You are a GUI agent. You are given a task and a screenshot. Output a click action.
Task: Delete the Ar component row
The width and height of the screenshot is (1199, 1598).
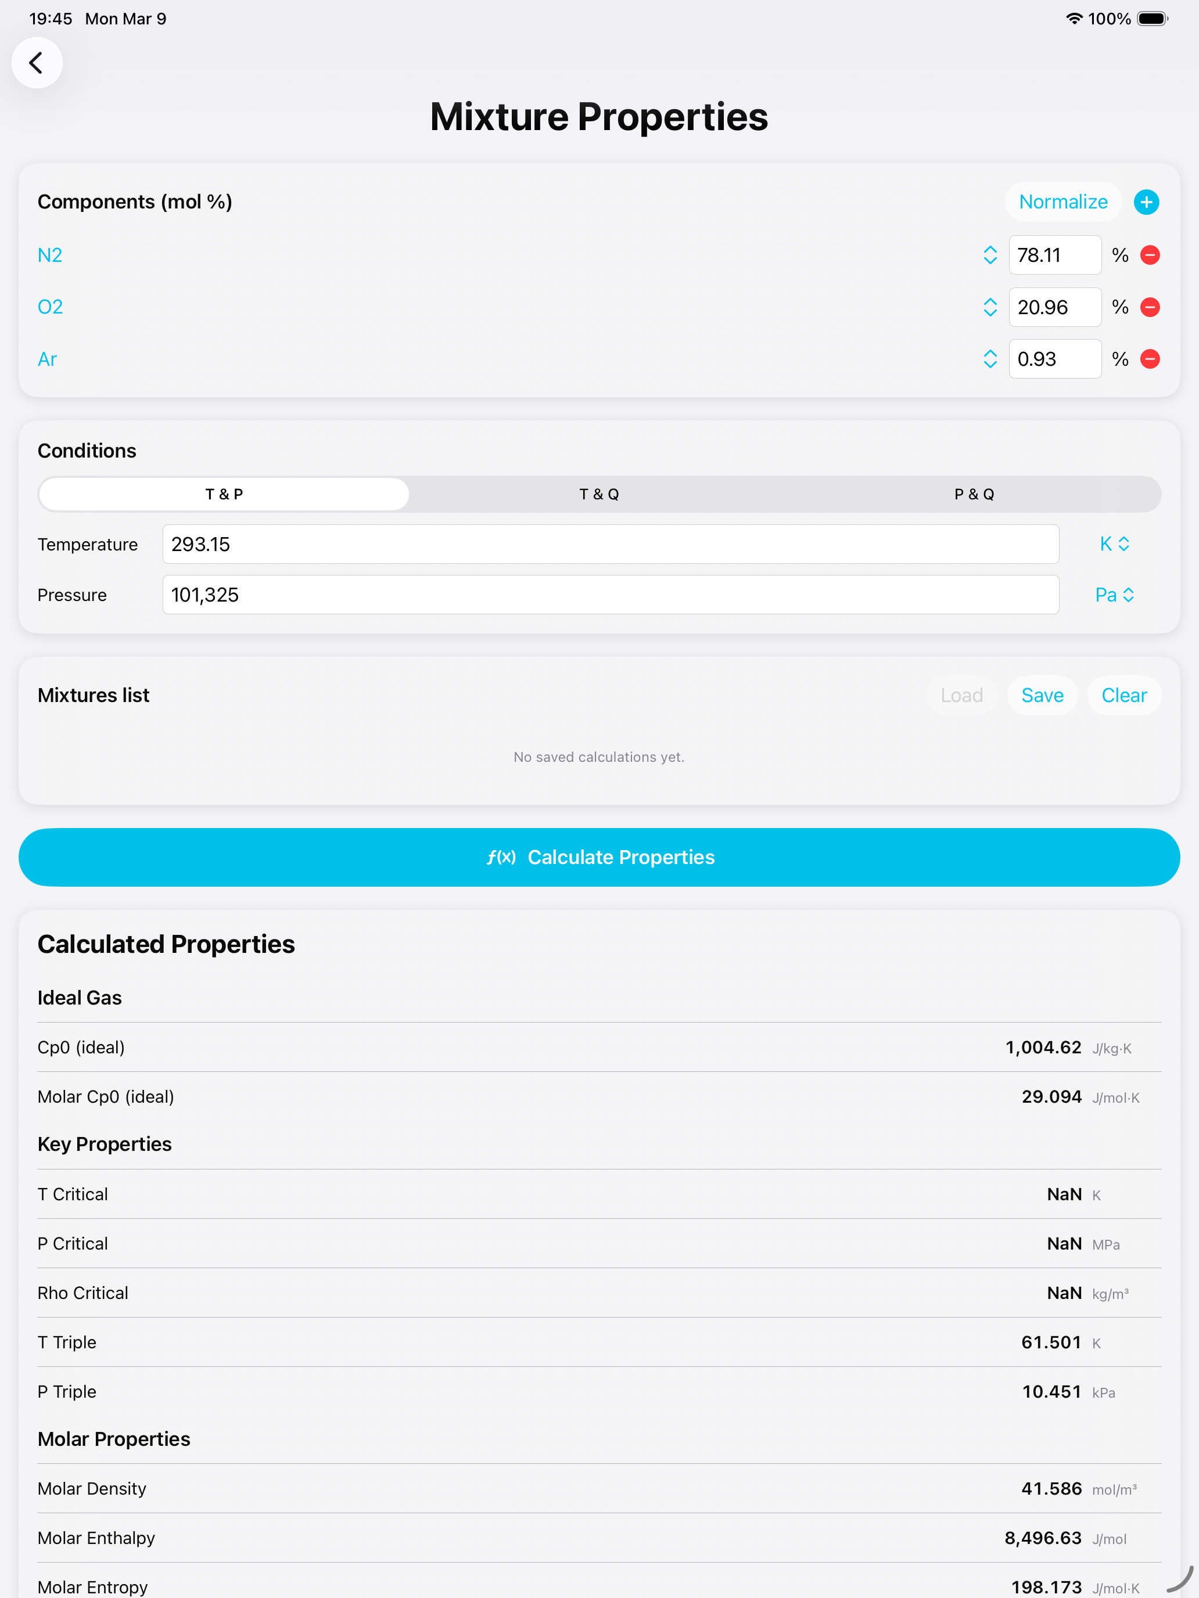coord(1150,359)
